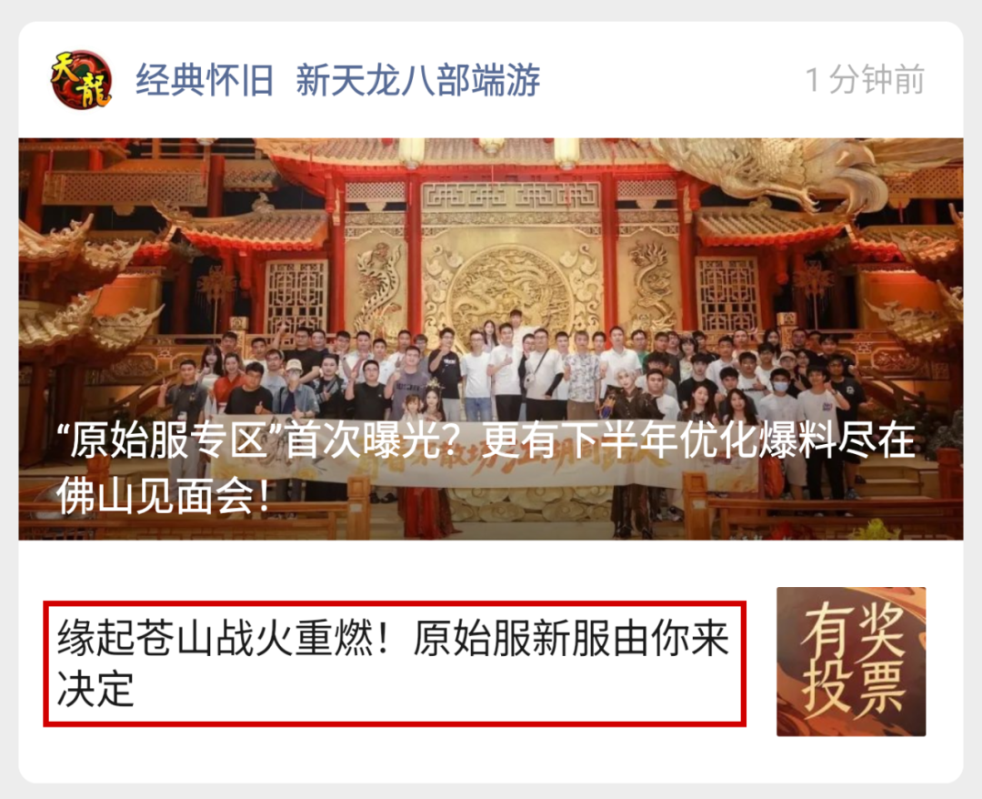
Task: Open the 缘起苍山战火重燃 article title
Action: [394, 663]
